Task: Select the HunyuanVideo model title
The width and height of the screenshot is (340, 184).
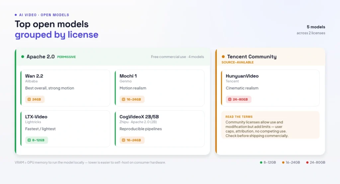Action: coord(242,76)
